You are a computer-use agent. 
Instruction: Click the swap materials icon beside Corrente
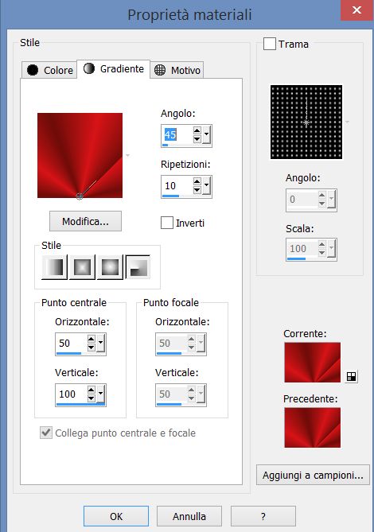coord(351,376)
